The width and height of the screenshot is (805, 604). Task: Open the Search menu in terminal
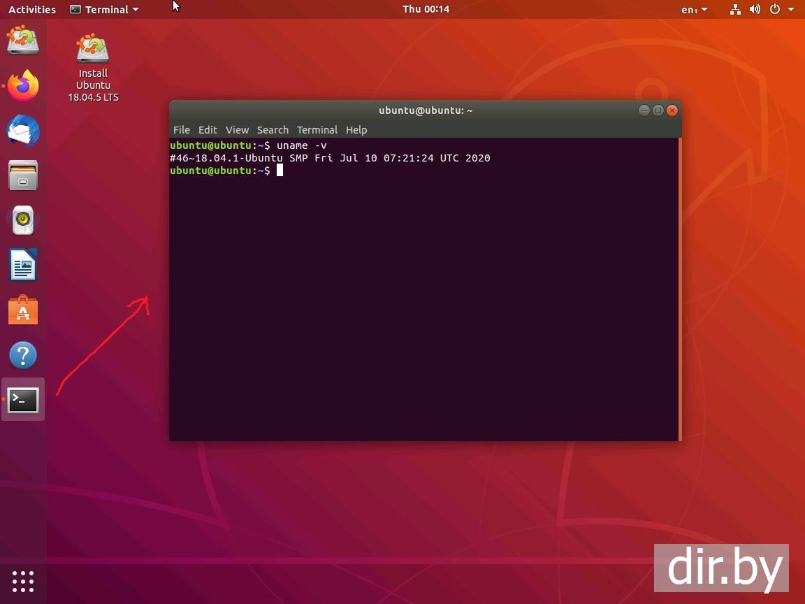point(273,130)
